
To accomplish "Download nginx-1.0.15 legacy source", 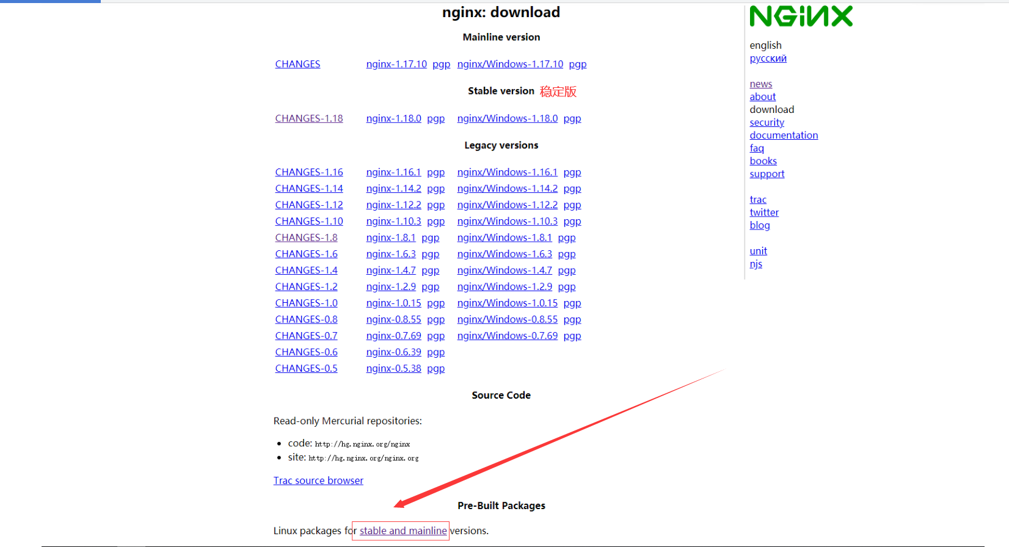I will pyautogui.click(x=394, y=303).
